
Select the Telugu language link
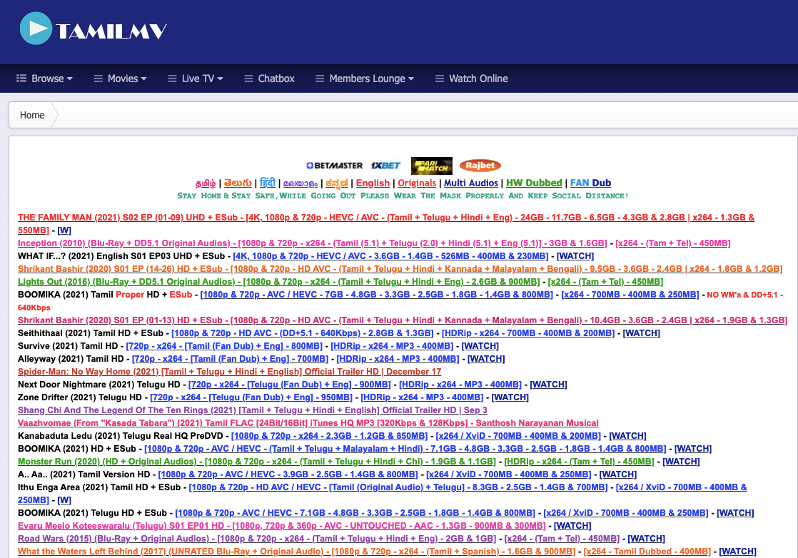(238, 183)
